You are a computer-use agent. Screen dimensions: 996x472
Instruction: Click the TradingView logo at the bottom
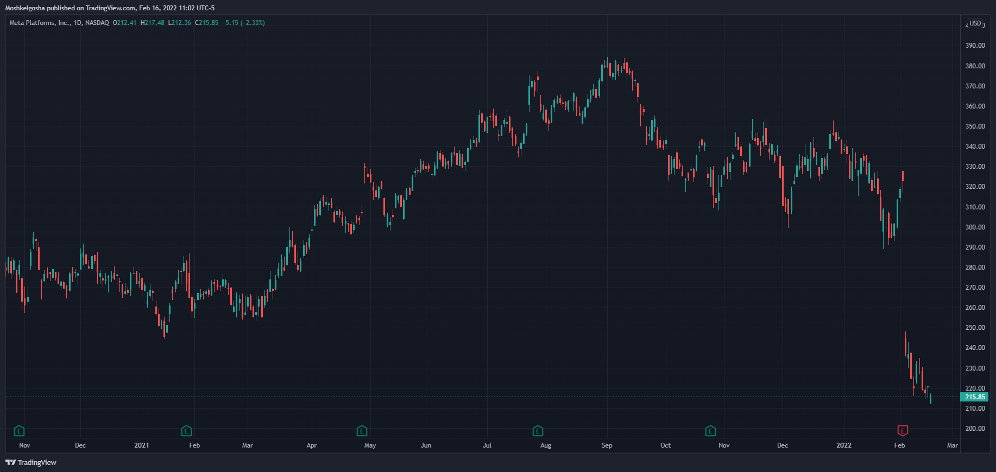[31, 462]
